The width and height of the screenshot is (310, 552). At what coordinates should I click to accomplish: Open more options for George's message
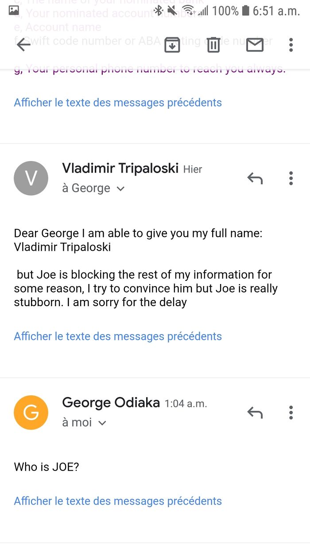[291, 413]
